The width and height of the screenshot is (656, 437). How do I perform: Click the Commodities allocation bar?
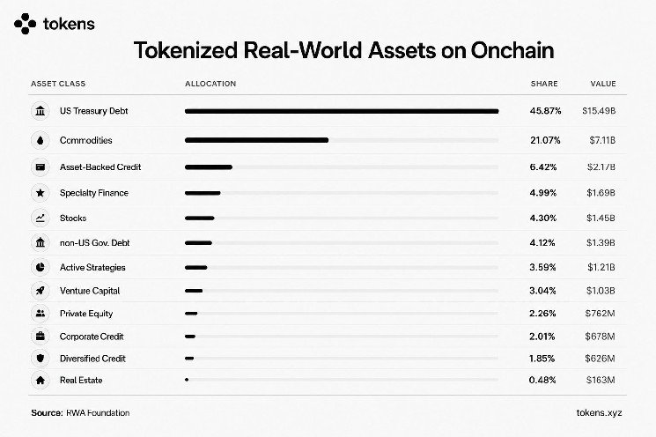tap(256, 140)
